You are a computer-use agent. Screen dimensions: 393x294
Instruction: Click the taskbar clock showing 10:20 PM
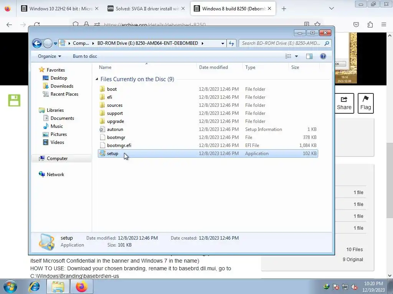pos(373,287)
